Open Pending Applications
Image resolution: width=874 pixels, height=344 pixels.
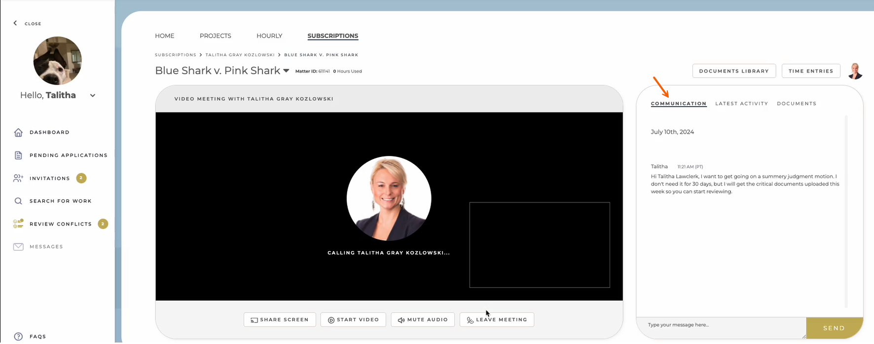click(x=69, y=155)
